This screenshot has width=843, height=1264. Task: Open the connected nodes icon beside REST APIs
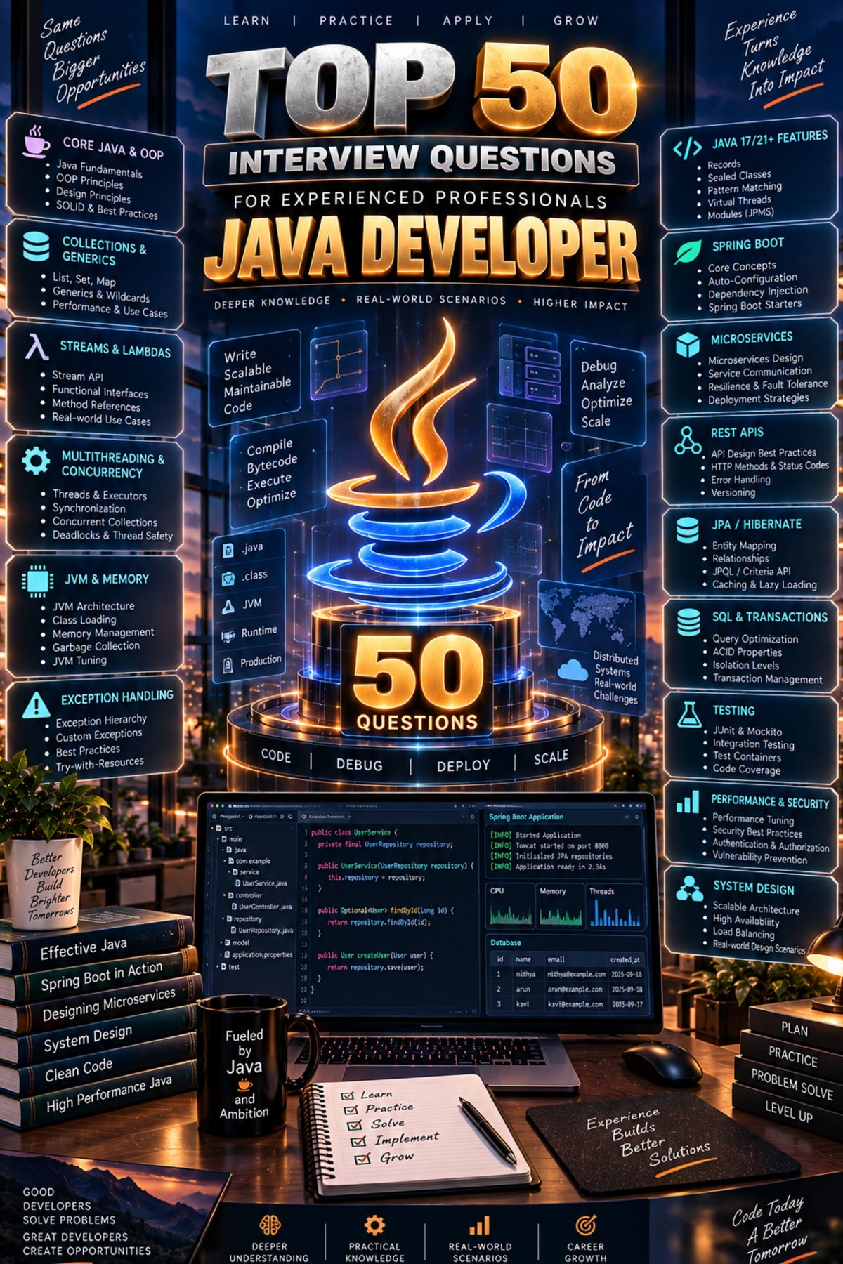tap(687, 440)
